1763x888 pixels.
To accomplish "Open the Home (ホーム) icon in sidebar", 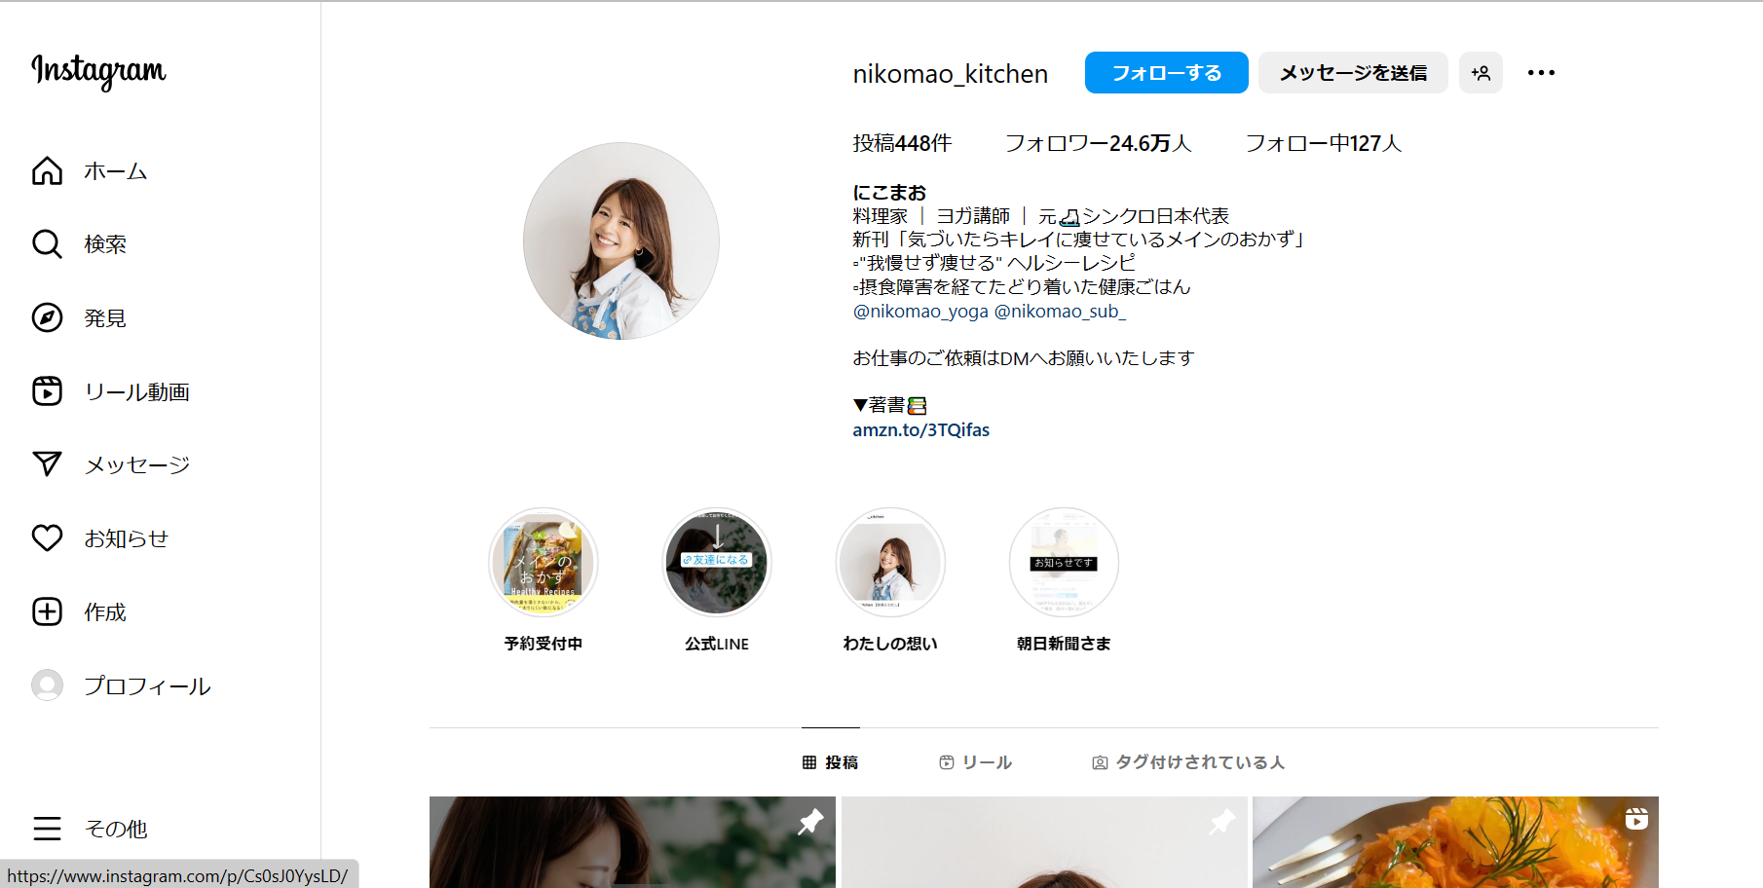I will click(47, 170).
